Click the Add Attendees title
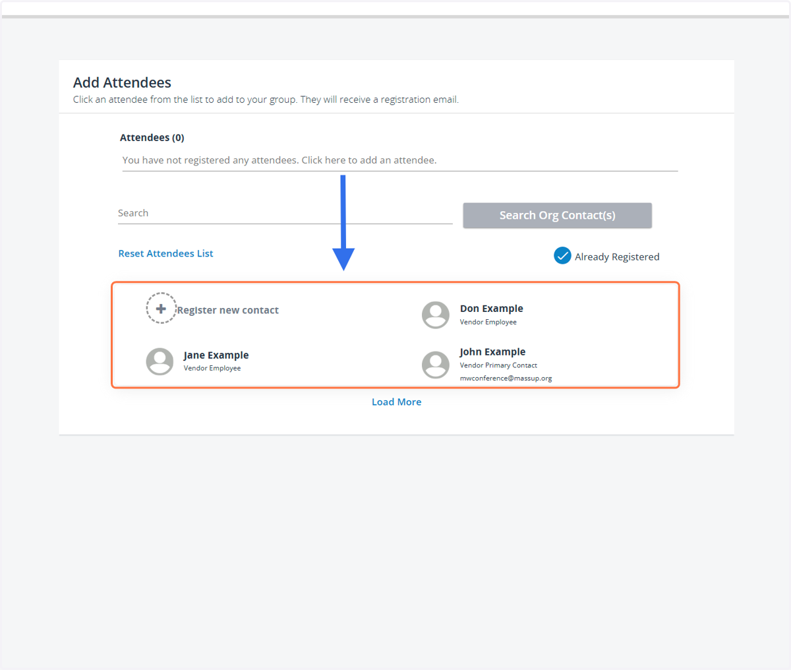The width and height of the screenshot is (791, 670). pos(122,82)
